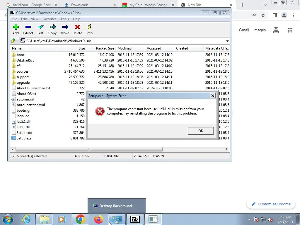Open the Help menu in 7-Zip
This screenshot has width=300, height=225.
pyautogui.click(x=76, y=19)
